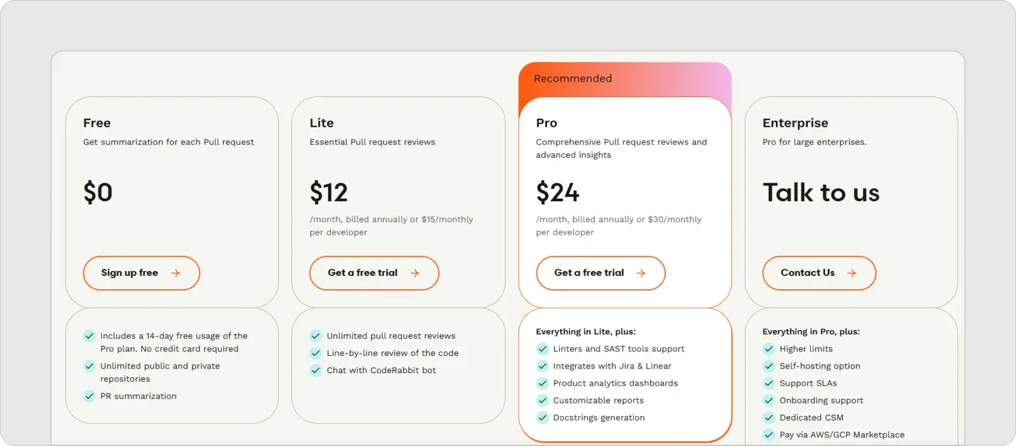The image size is (1016, 446).
Task: Click checkmark beside Integrates with Jira & Linear
Action: point(542,365)
